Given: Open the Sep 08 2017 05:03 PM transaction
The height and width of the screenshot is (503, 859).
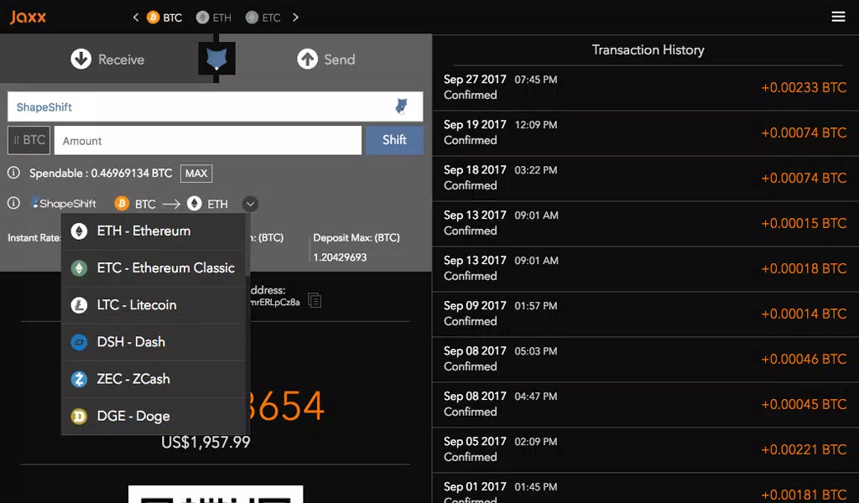Looking at the screenshot, I should coord(645,360).
